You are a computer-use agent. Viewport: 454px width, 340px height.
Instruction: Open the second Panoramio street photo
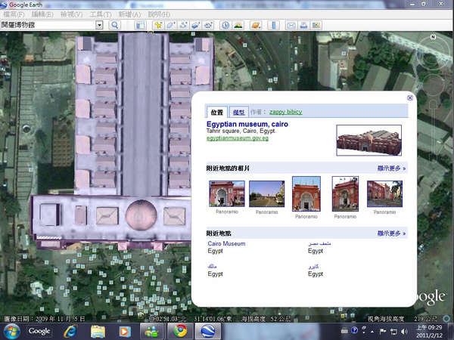[x=266, y=193]
